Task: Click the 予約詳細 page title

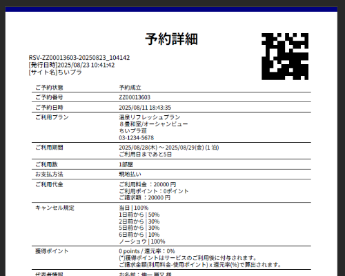Action: tap(171, 39)
